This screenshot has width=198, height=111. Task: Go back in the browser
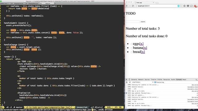pyautogui.click(x=127, y=6)
